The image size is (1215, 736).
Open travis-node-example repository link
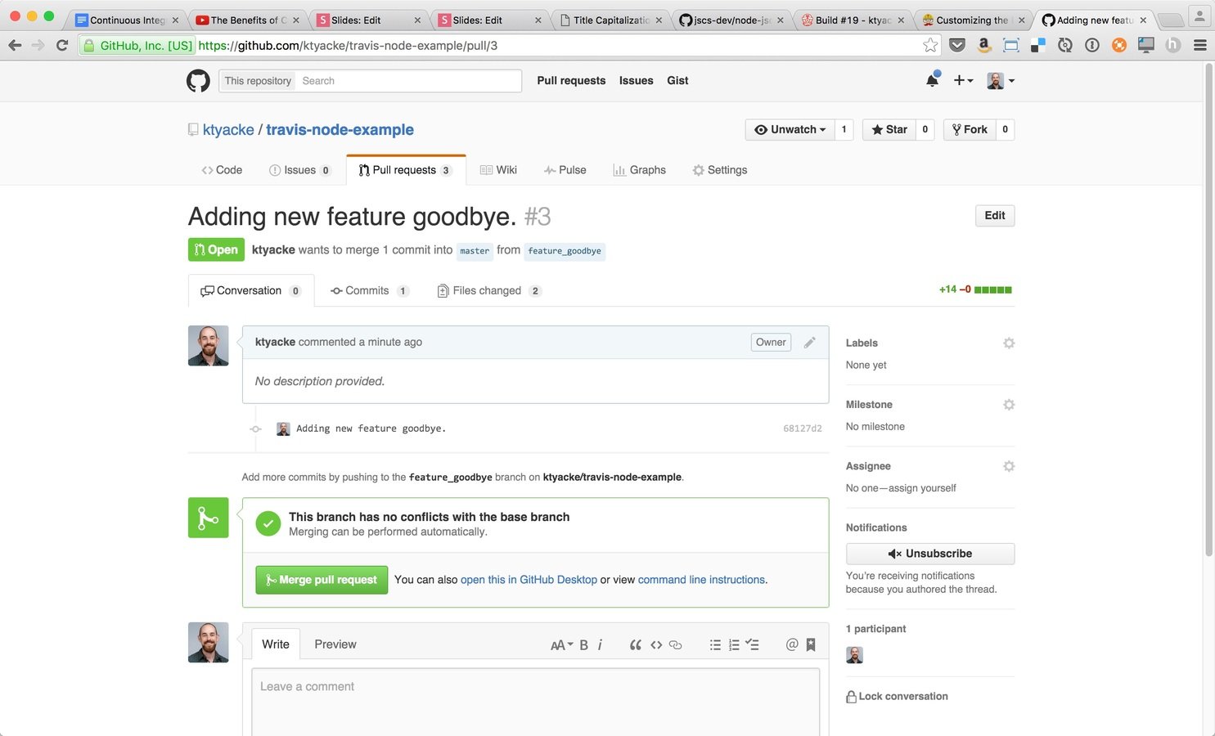pyautogui.click(x=340, y=130)
